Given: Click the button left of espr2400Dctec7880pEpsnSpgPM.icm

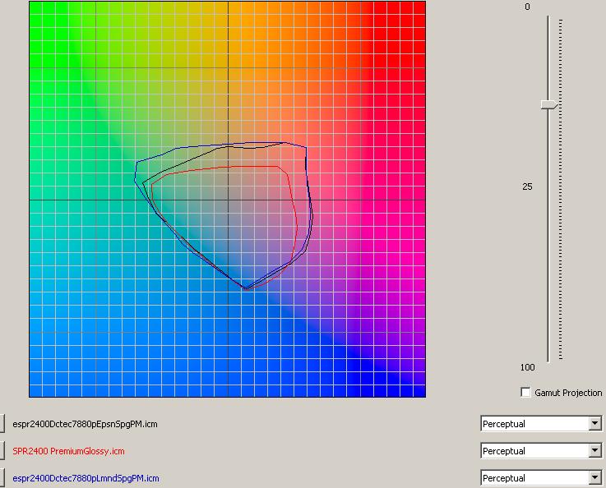Looking at the screenshot, I should (2, 424).
